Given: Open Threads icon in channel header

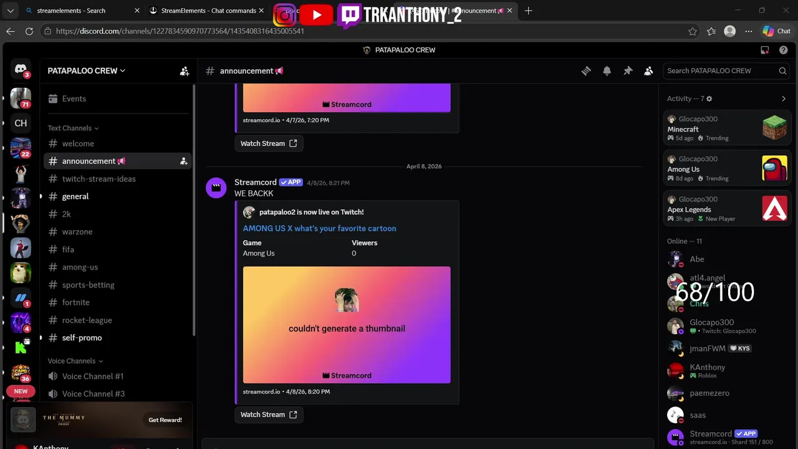Looking at the screenshot, I should click(586, 71).
